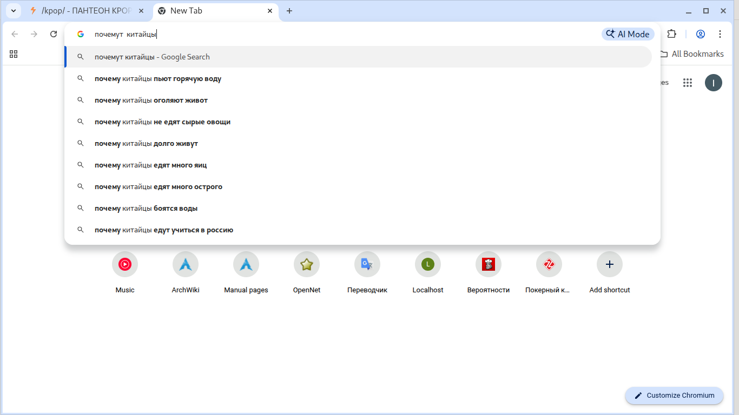Viewport: 739px width, 415px height.
Task: Reload the current page
Action: click(54, 34)
